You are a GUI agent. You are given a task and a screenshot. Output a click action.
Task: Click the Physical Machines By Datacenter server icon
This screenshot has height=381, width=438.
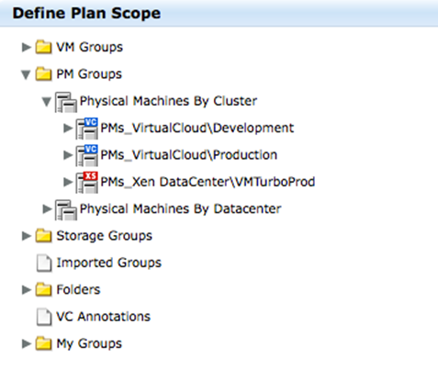[x=66, y=210]
